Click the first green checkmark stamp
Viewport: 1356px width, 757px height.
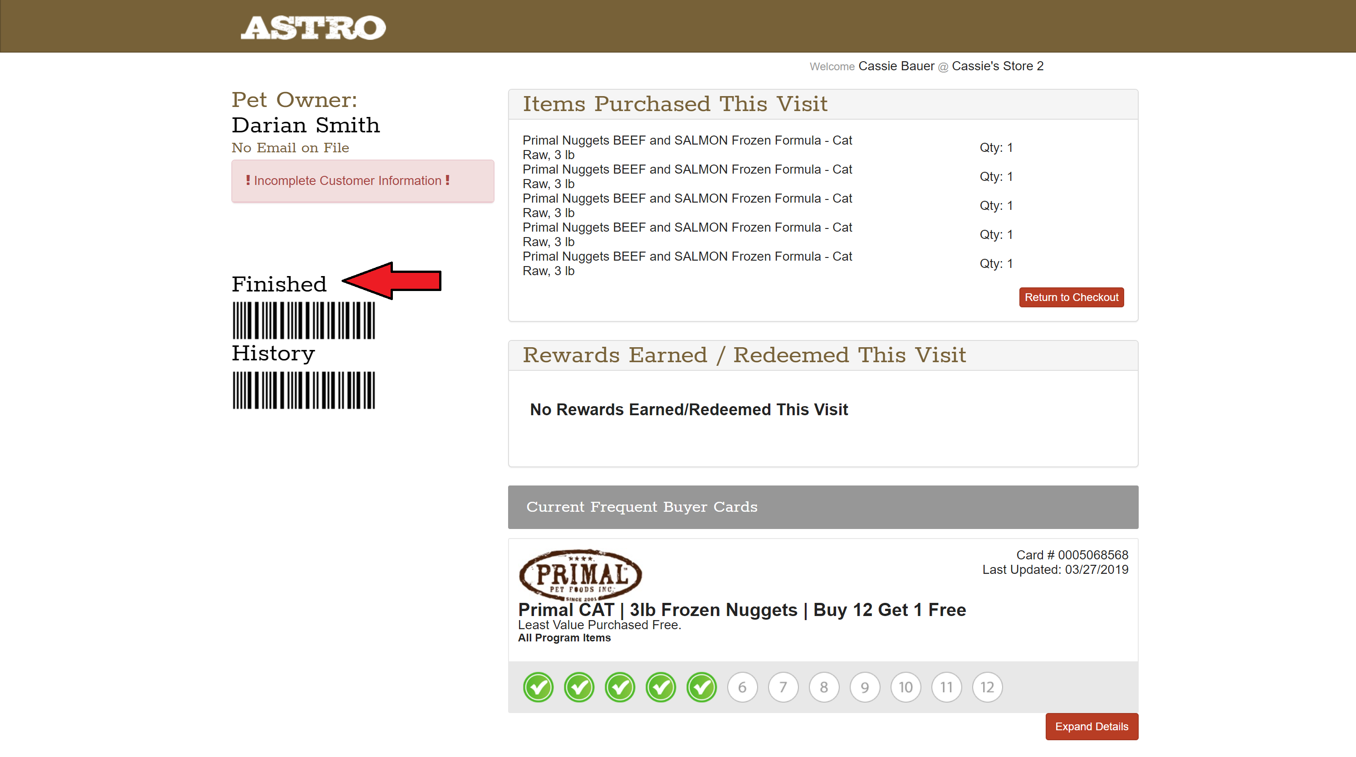pyautogui.click(x=538, y=687)
